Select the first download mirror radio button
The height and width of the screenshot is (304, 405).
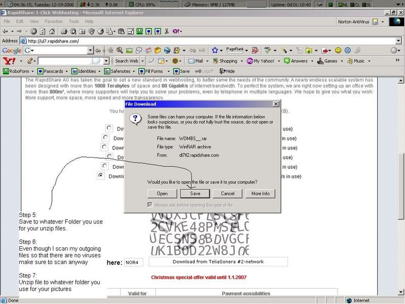click(x=109, y=129)
